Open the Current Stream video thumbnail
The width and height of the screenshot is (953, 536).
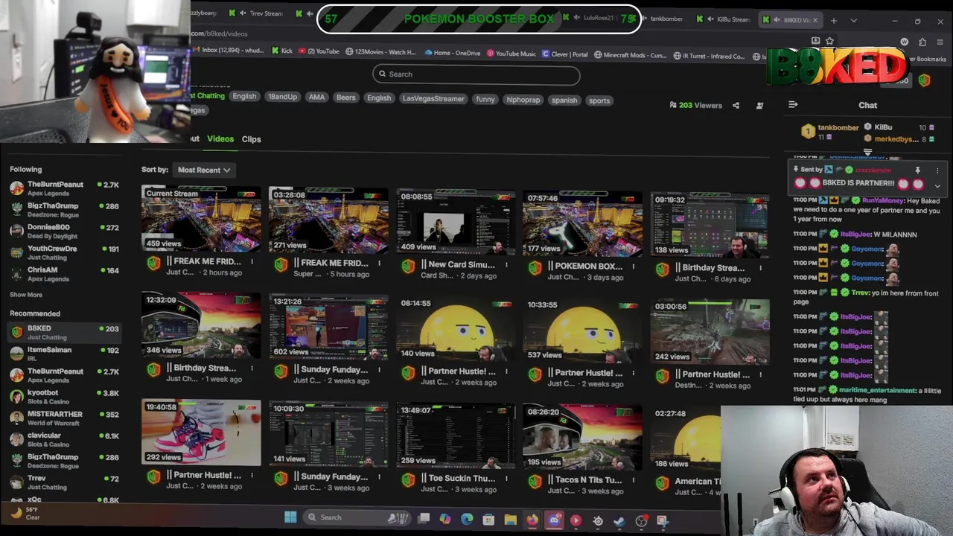(201, 219)
